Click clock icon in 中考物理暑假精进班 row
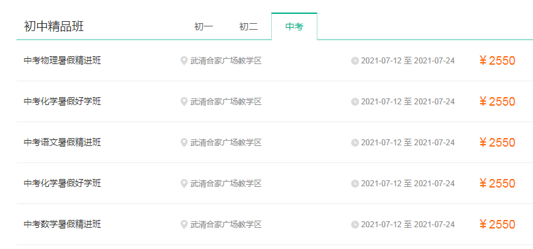The width and height of the screenshot is (533, 249). pyautogui.click(x=355, y=61)
